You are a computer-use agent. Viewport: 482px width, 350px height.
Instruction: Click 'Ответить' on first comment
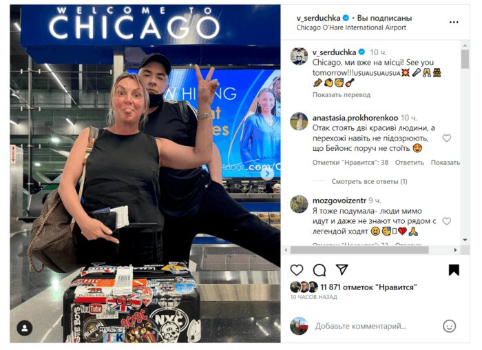pos(409,163)
